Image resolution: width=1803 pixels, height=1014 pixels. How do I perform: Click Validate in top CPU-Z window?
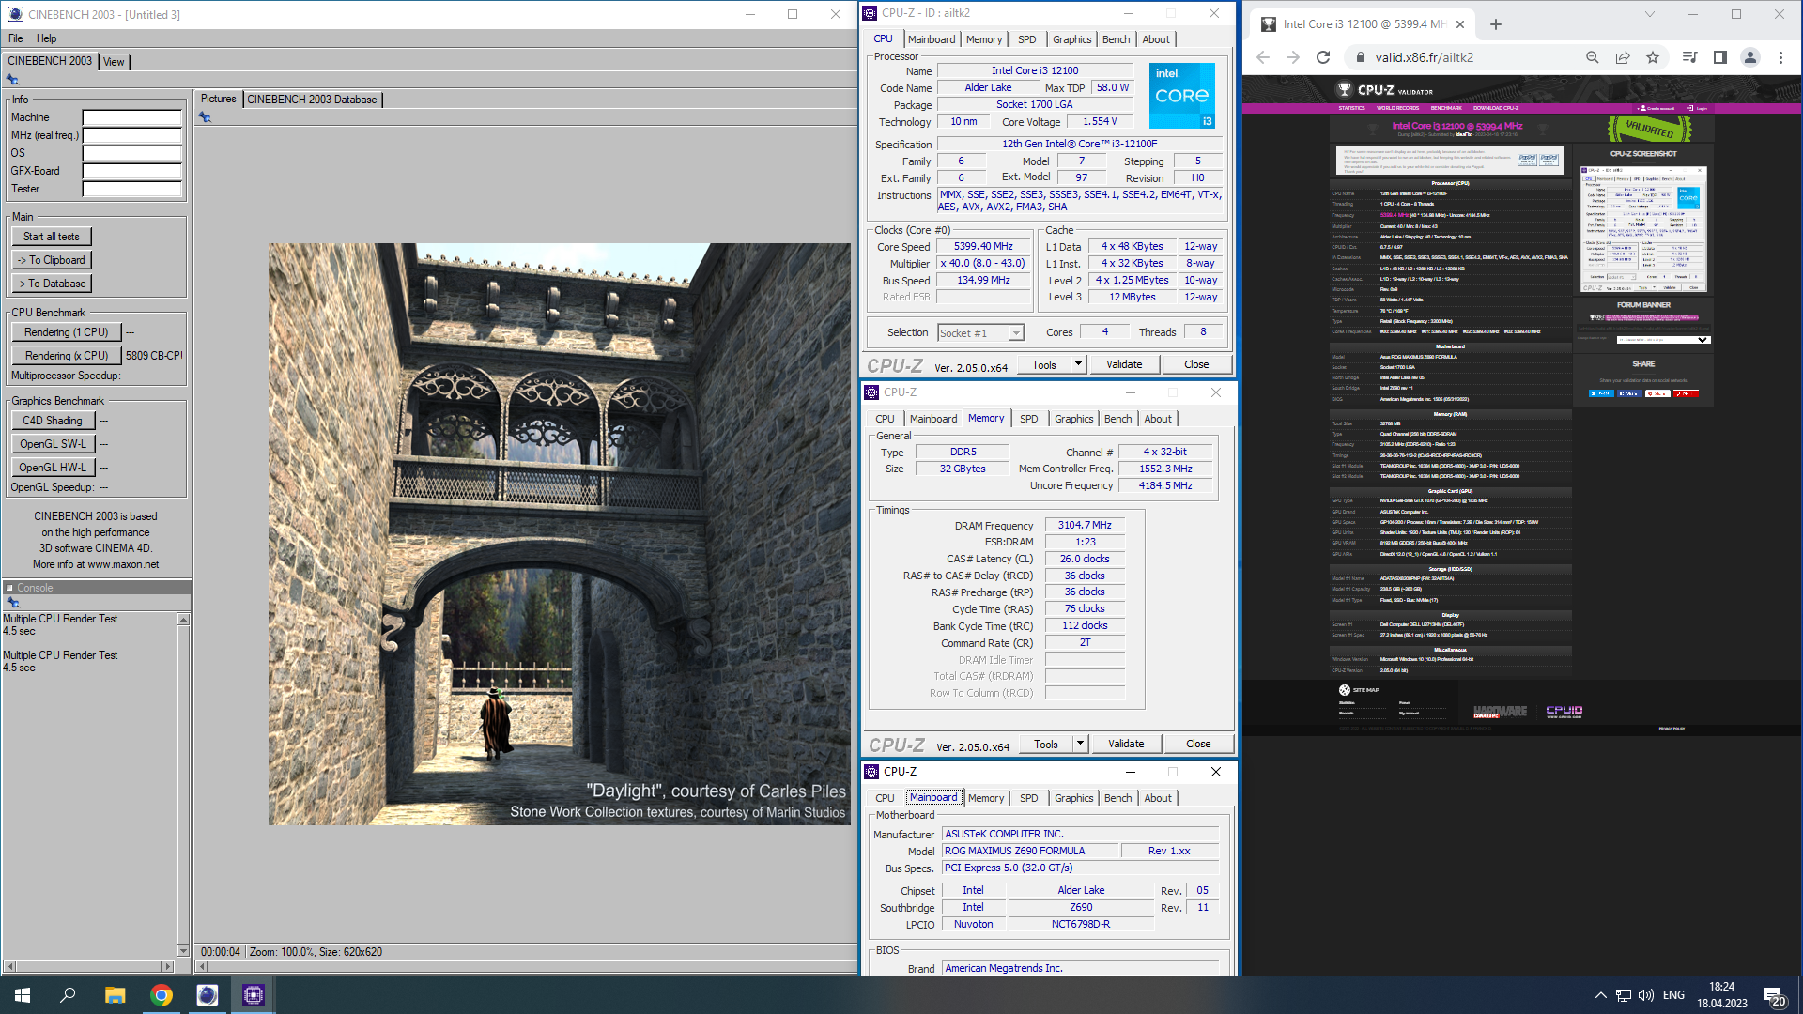pos(1124,364)
